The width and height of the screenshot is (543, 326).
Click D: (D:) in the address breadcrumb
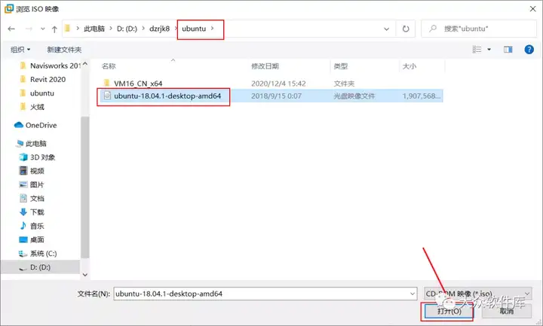[127, 29]
